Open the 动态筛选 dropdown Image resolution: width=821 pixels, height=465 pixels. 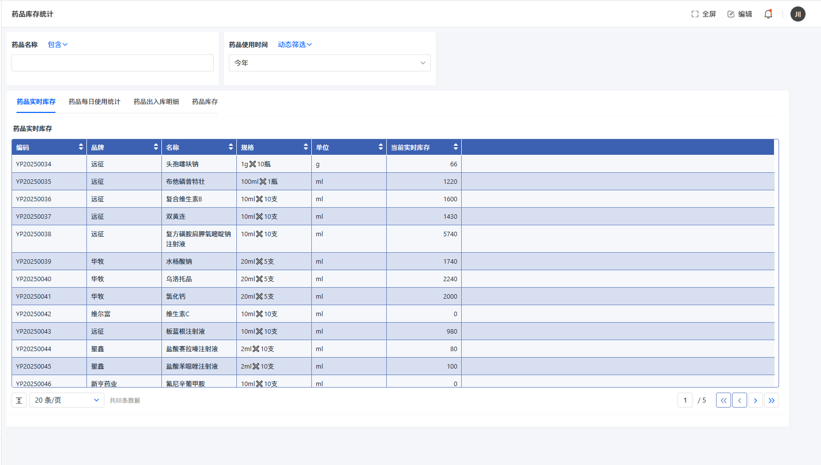coord(294,44)
